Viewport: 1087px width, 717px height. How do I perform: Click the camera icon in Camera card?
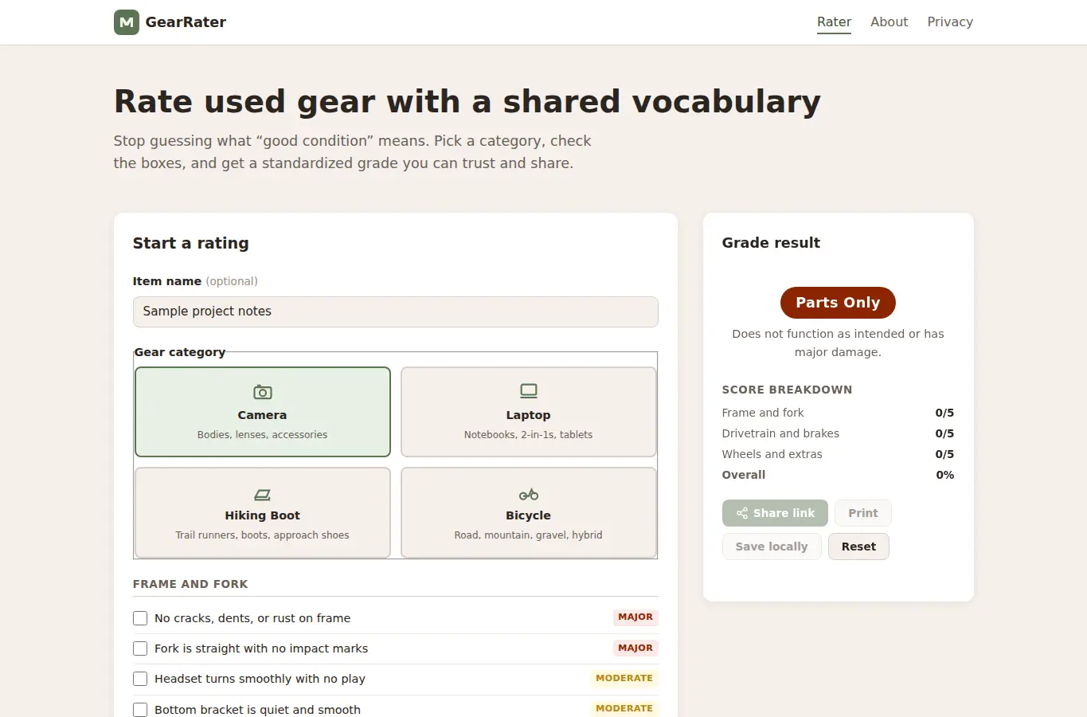(263, 392)
